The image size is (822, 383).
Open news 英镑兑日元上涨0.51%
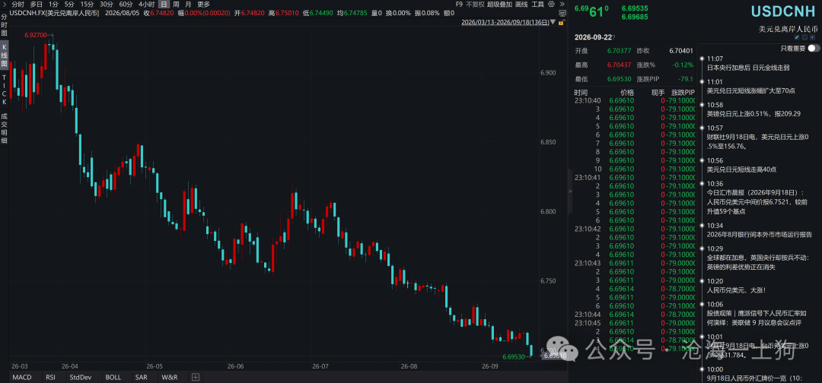point(753,113)
